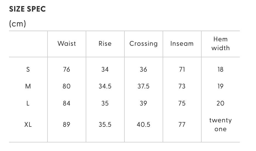
Task: Click crossing value 37.5 for size M
Action: [143, 86]
